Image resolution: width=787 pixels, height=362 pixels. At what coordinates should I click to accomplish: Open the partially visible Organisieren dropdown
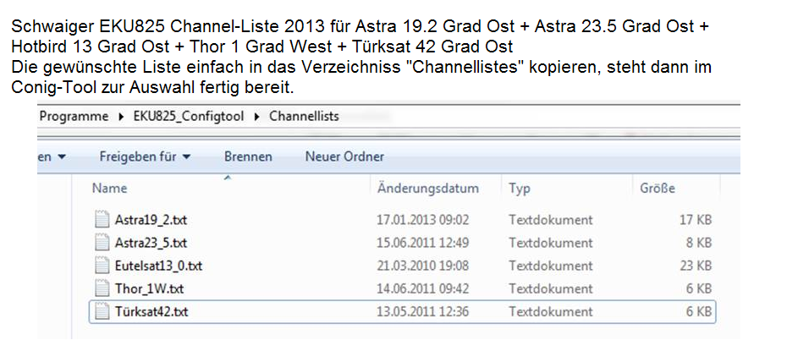(x=52, y=156)
